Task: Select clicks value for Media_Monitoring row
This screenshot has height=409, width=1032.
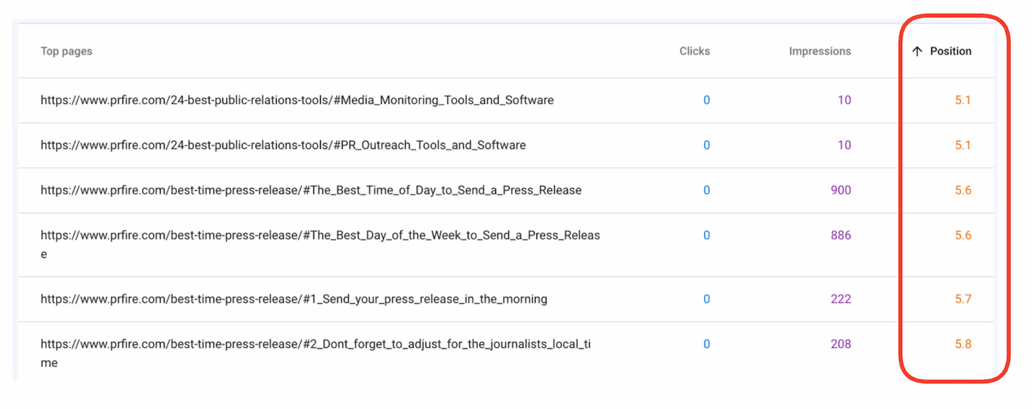Action: [x=706, y=100]
